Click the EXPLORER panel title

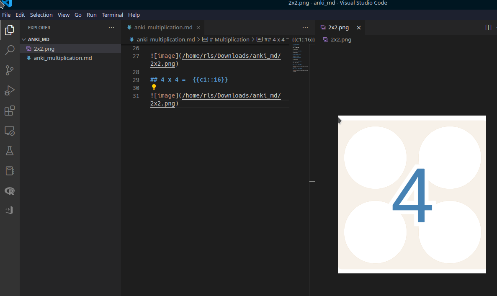click(x=39, y=28)
